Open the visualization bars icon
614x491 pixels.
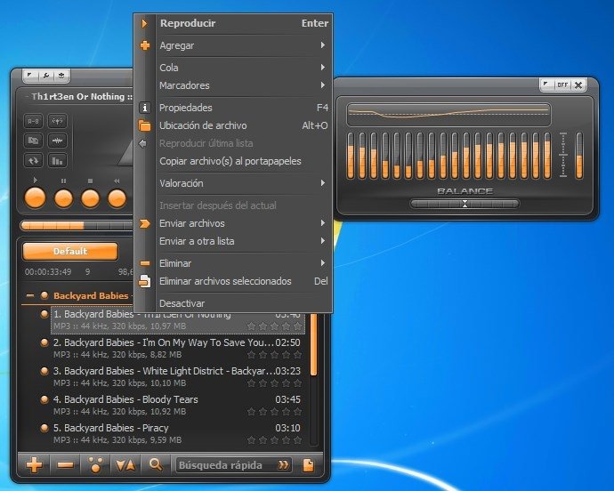(57, 160)
